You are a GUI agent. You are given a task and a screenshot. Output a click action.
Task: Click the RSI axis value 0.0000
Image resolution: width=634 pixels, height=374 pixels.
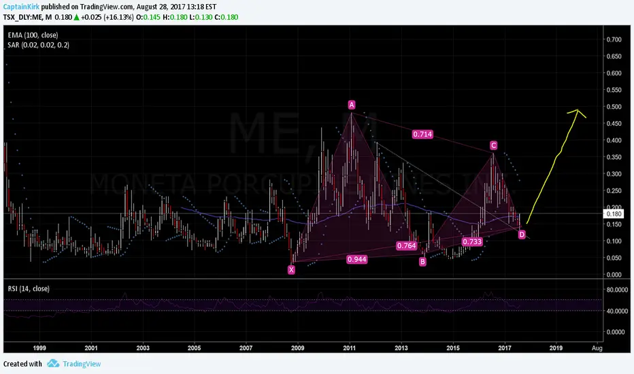coord(617,332)
